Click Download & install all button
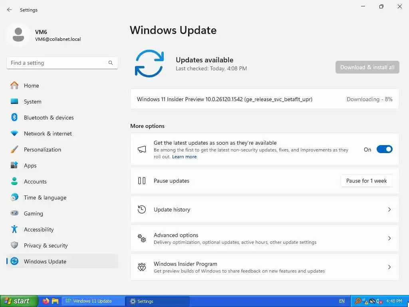This screenshot has height=307, width=409. click(x=367, y=67)
